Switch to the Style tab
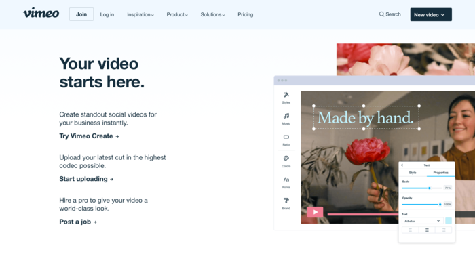Viewport: 475px width, 271px height. (x=413, y=173)
